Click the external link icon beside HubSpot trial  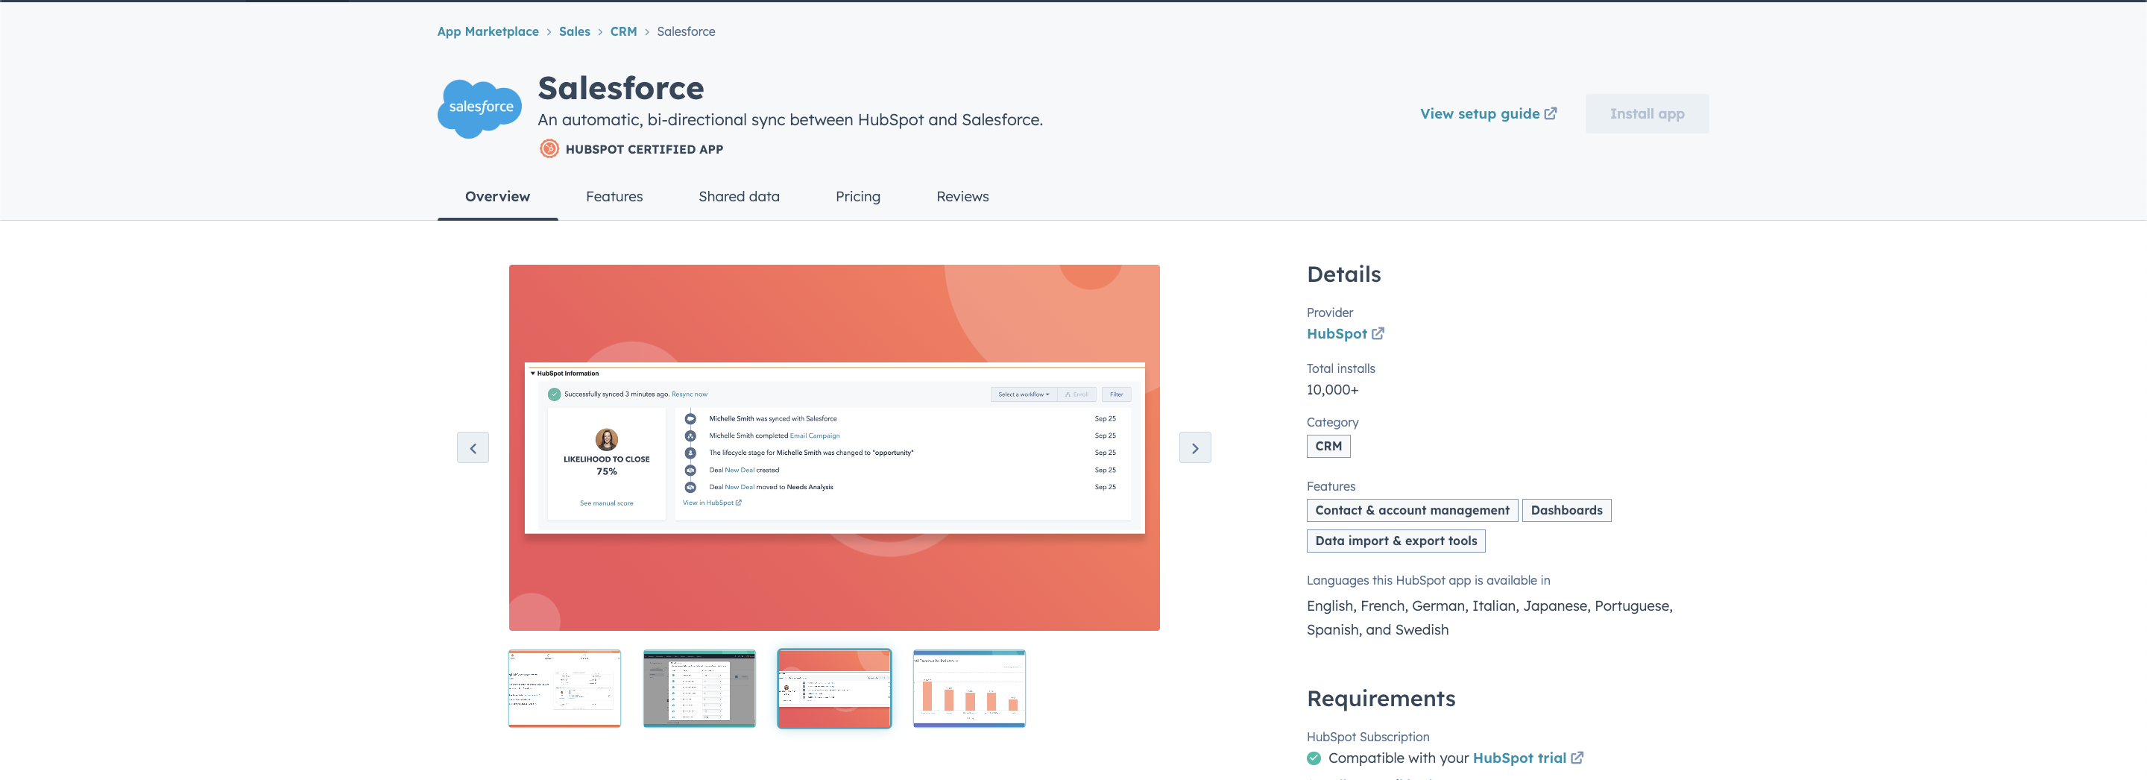(x=1577, y=758)
